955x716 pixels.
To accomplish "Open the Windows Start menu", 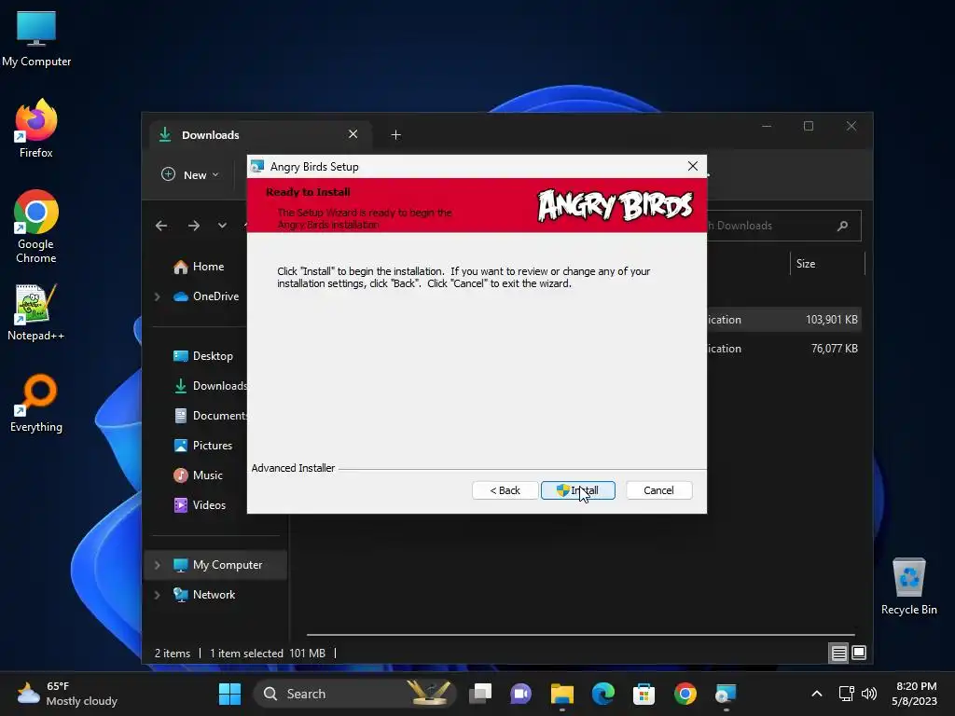I will tap(229, 694).
